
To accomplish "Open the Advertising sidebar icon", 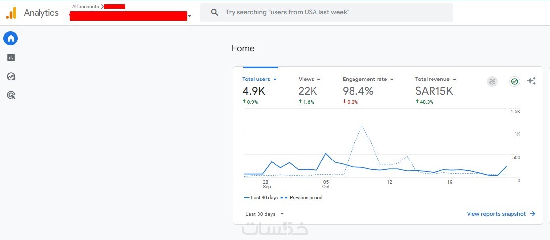I will click(x=11, y=95).
